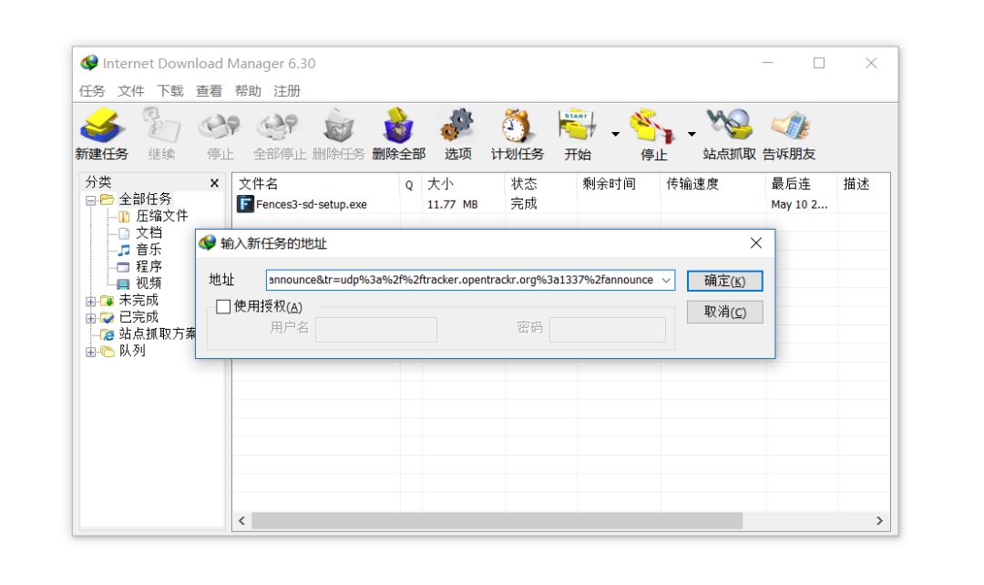984x585 pixels.
Task: Click the Fences3-sd-setup.exe file icon
Action: (x=245, y=204)
